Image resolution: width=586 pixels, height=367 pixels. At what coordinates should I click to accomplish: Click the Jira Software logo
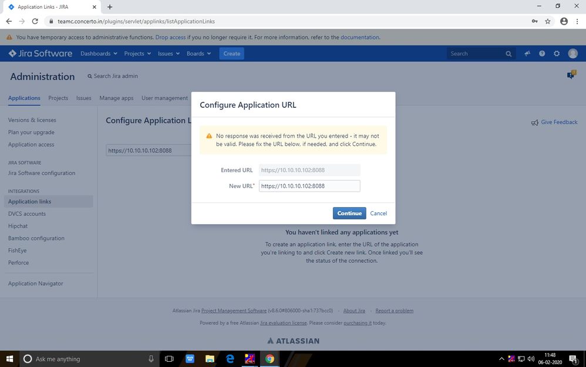41,54
